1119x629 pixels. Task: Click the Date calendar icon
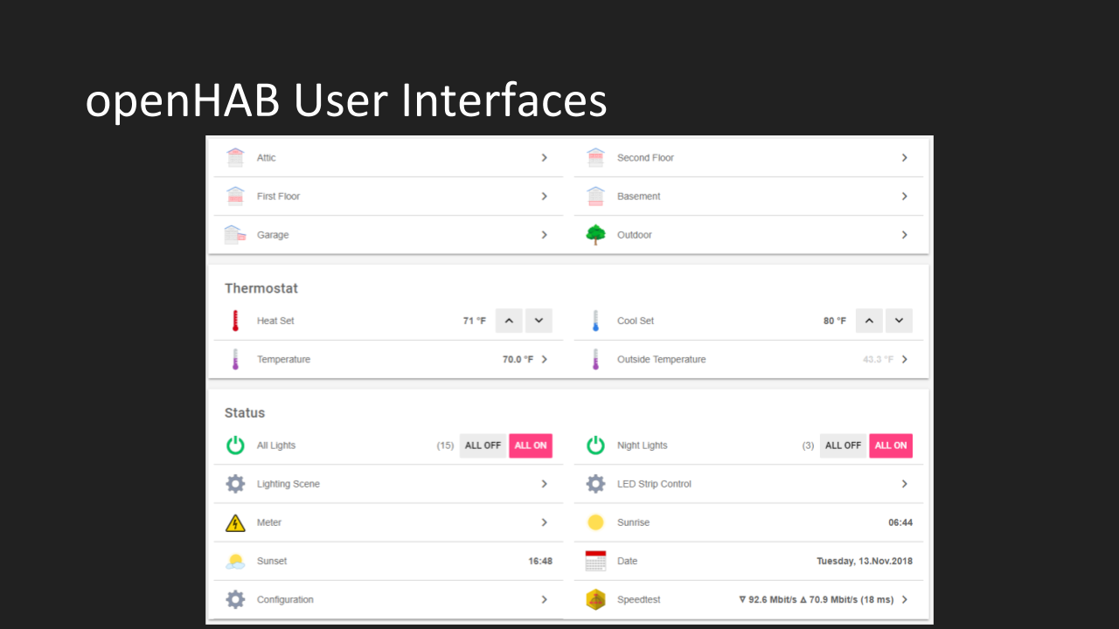pyautogui.click(x=595, y=561)
